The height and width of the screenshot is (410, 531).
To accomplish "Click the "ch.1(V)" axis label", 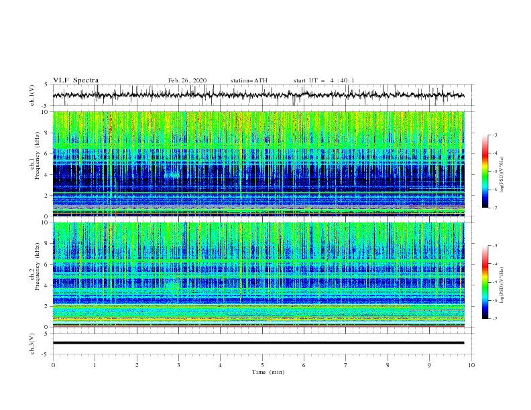I will [32, 95].
